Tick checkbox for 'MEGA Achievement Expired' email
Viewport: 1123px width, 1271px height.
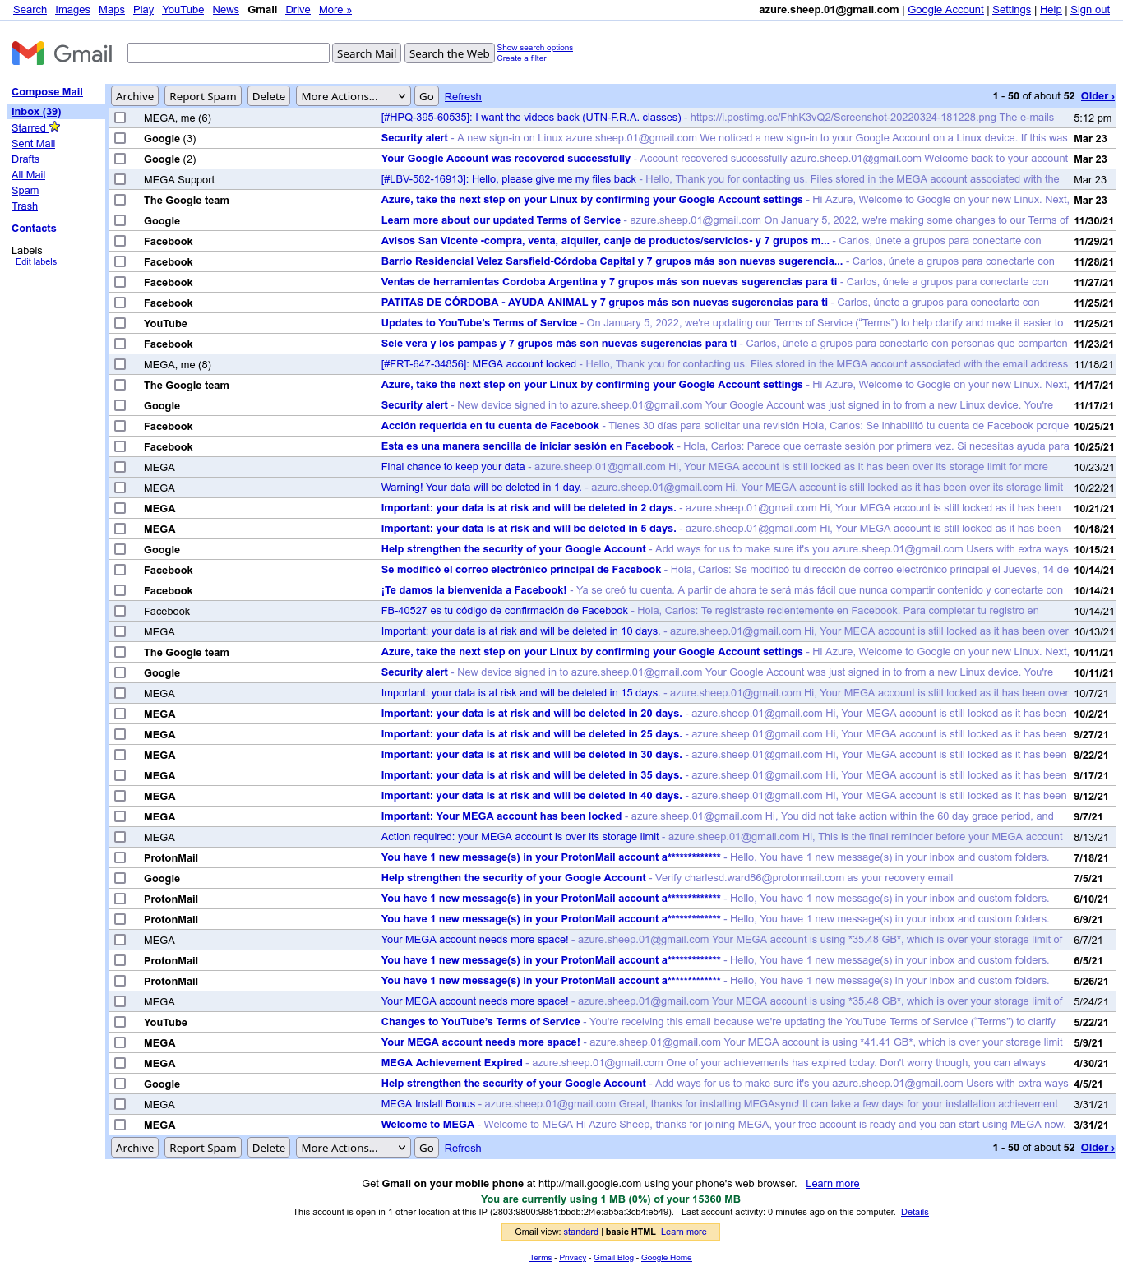(120, 1063)
